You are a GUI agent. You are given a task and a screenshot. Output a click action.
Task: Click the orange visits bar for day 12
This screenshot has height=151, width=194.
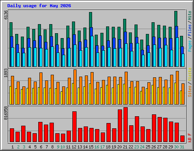click(75, 87)
